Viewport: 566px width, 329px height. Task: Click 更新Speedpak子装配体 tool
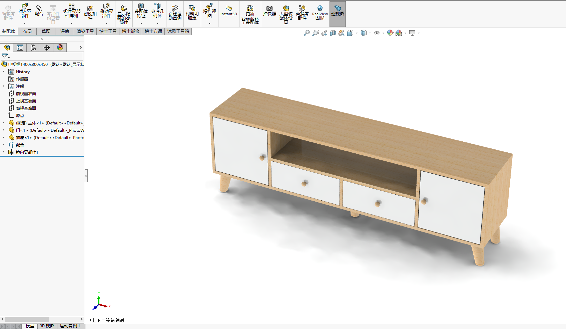coord(250,15)
